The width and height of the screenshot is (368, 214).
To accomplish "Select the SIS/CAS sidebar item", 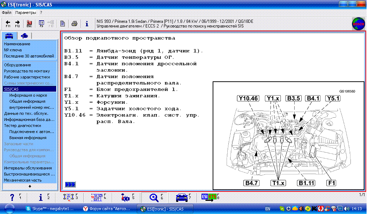I will coord(30,89).
